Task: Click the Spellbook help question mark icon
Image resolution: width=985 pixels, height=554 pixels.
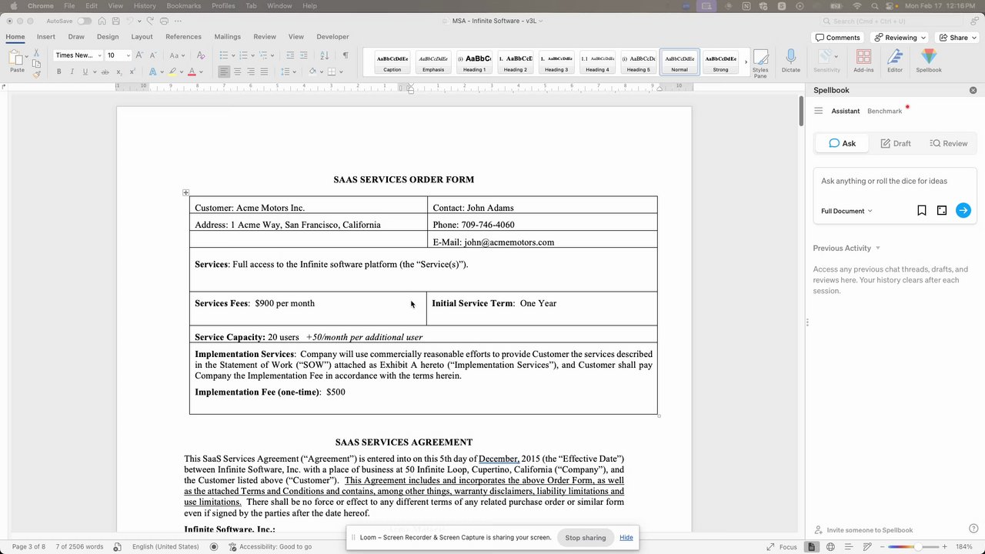Action: (973, 529)
